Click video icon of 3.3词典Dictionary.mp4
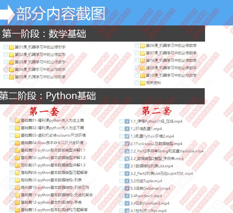The height and width of the screenshot is (213, 233). 127,188
